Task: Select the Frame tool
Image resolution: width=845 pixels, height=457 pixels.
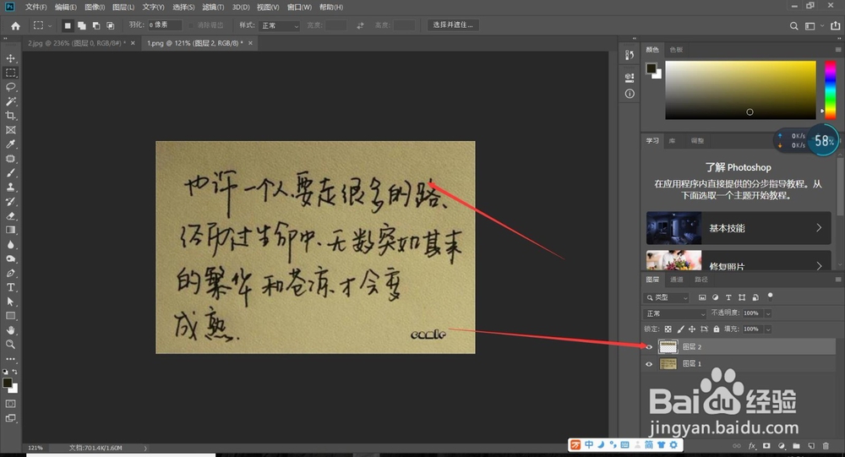Action: [x=11, y=130]
